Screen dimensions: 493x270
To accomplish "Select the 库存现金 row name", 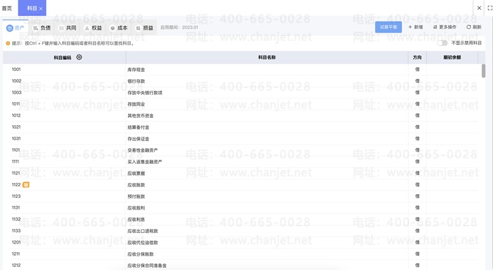I will [x=136, y=70].
